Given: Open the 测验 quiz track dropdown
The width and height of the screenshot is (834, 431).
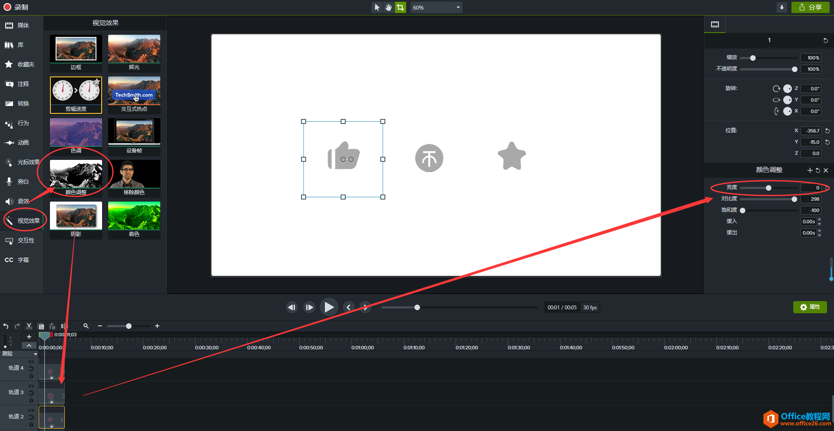Looking at the screenshot, I should pyautogui.click(x=36, y=354).
